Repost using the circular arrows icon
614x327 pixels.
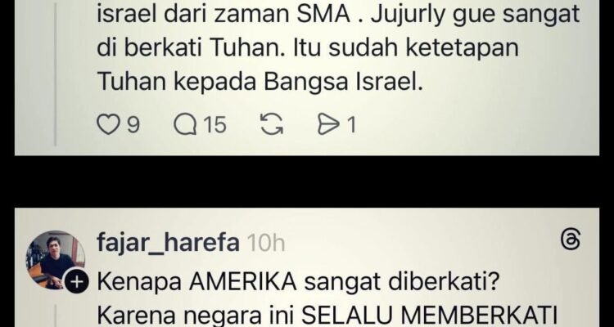coord(273,126)
